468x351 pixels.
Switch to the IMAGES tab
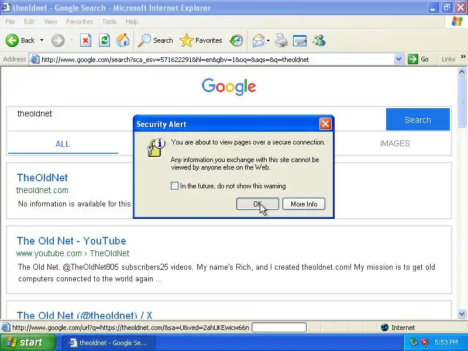tap(394, 143)
